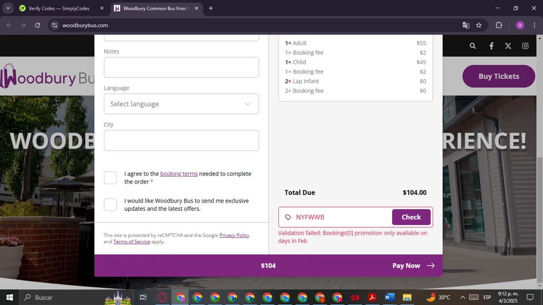Viewport: 543px width, 305px height.
Task: Open Task View on the taskbar
Action: point(143,297)
